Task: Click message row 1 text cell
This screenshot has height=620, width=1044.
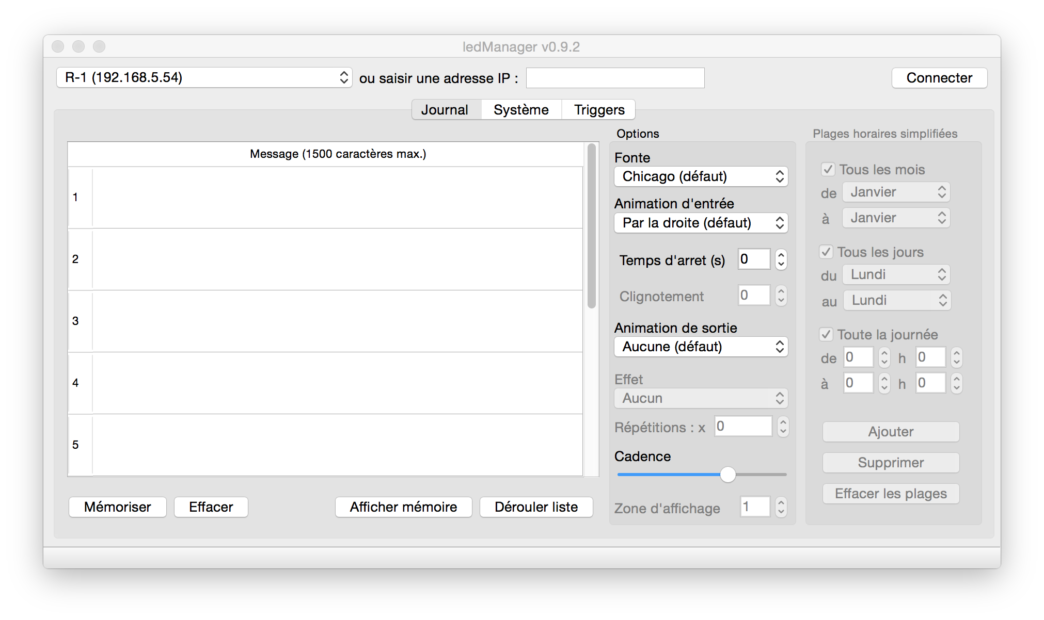Action: [337, 198]
